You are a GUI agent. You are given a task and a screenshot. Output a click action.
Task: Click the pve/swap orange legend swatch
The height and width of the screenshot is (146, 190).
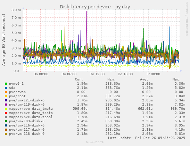(x=6, y=92)
